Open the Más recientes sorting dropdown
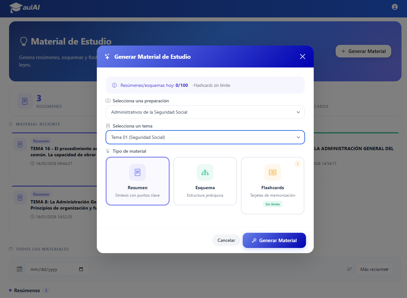Screen dimensions: 407x298 [374, 269]
